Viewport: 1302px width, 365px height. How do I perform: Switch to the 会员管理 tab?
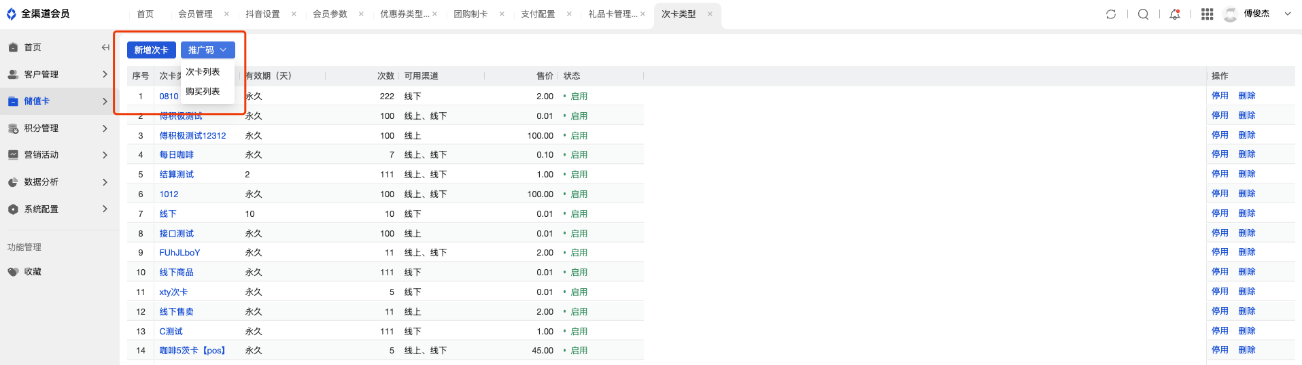coord(196,14)
